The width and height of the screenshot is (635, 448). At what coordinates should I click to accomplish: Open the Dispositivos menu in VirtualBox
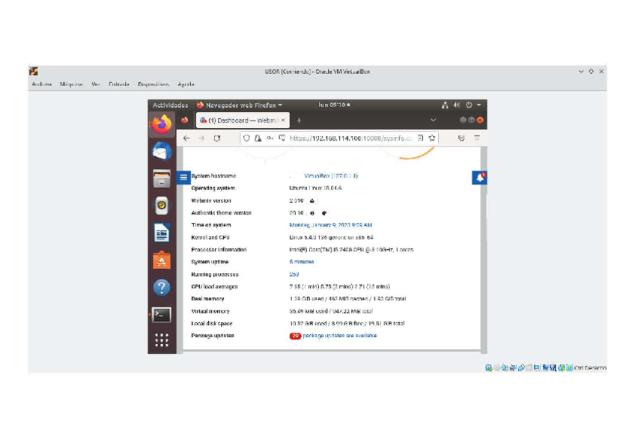(154, 85)
